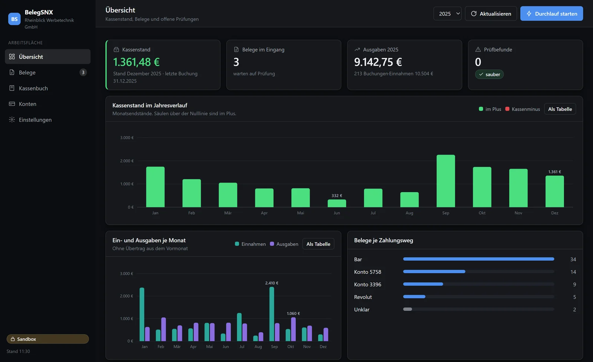Click the Revolut progress bar
The image size is (593, 362).
pos(478,296)
